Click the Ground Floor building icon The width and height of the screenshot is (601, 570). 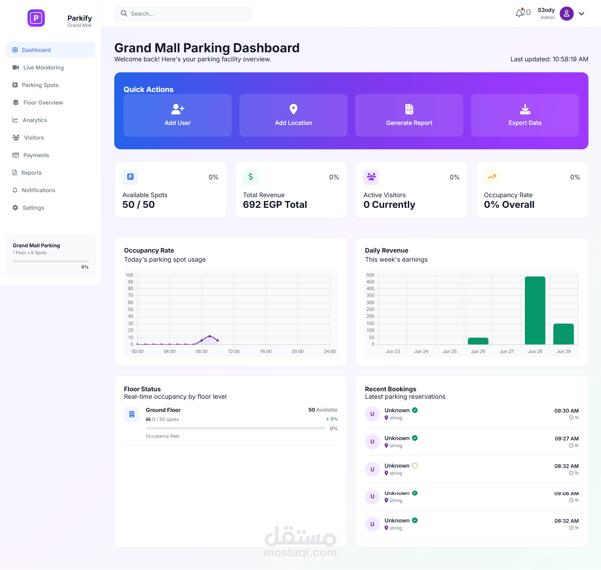(132, 414)
